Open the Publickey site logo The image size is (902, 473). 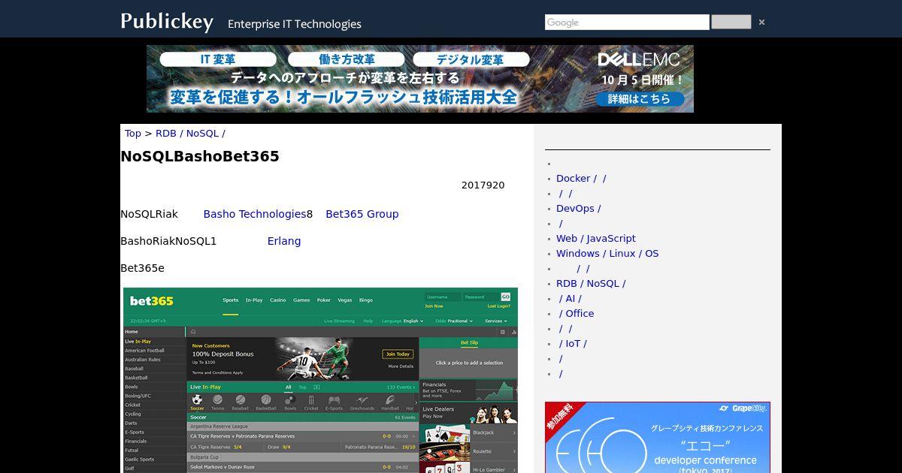tap(167, 22)
